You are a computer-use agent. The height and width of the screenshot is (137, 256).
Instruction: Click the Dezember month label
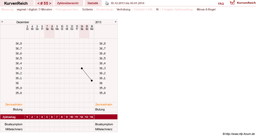pos(23,22)
